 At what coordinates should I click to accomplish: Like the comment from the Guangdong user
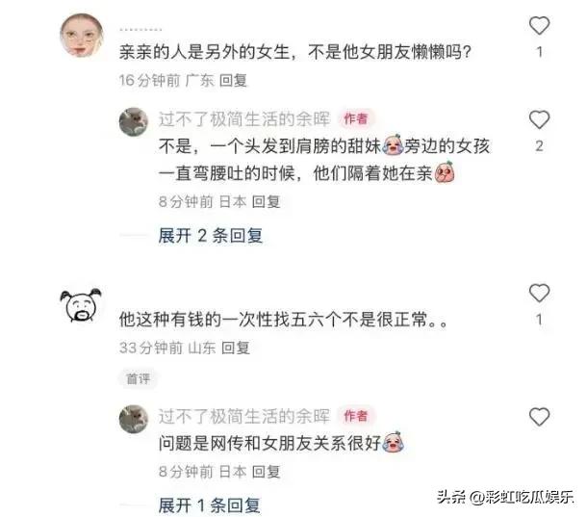pos(539,26)
